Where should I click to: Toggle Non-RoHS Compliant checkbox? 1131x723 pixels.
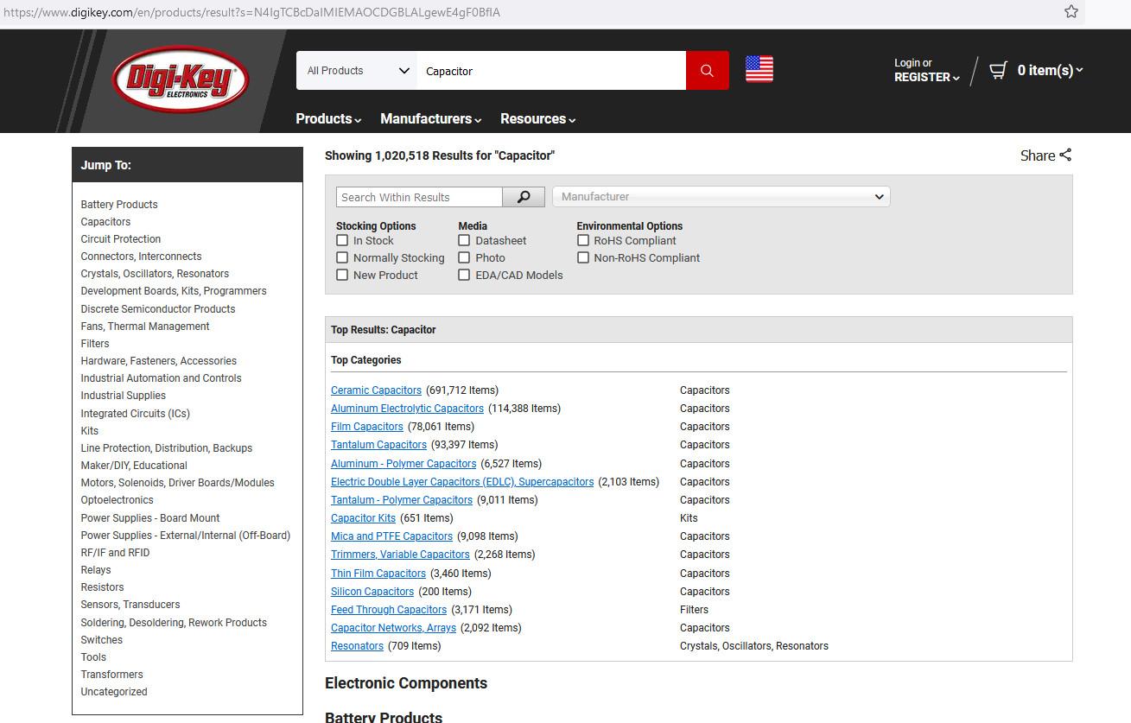(582, 257)
